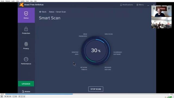
Task: Open the VLC View menu
Action: pyautogui.click(x=32, y=1)
